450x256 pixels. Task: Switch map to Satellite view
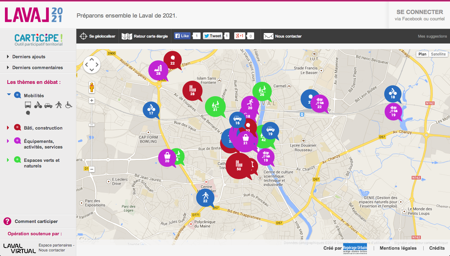[x=438, y=54]
